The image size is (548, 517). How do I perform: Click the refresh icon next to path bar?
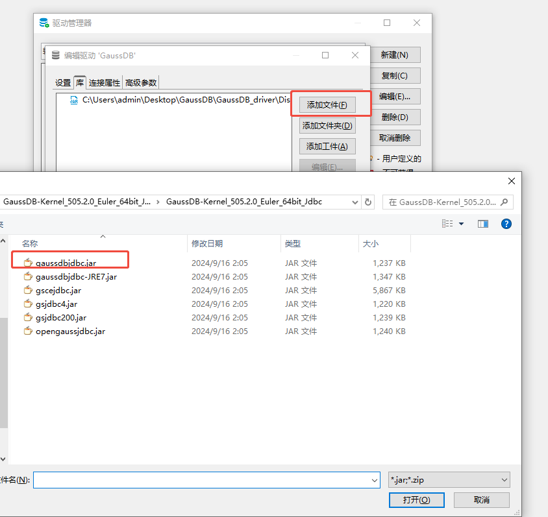point(369,202)
